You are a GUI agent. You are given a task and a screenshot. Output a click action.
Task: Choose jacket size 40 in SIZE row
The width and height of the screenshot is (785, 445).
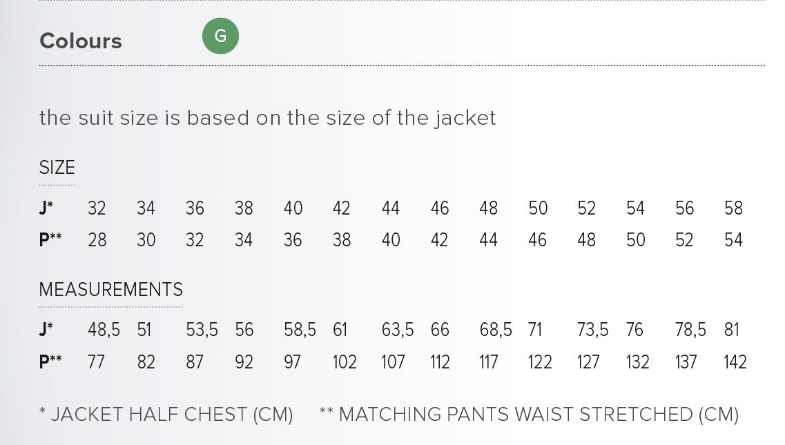pyautogui.click(x=293, y=208)
